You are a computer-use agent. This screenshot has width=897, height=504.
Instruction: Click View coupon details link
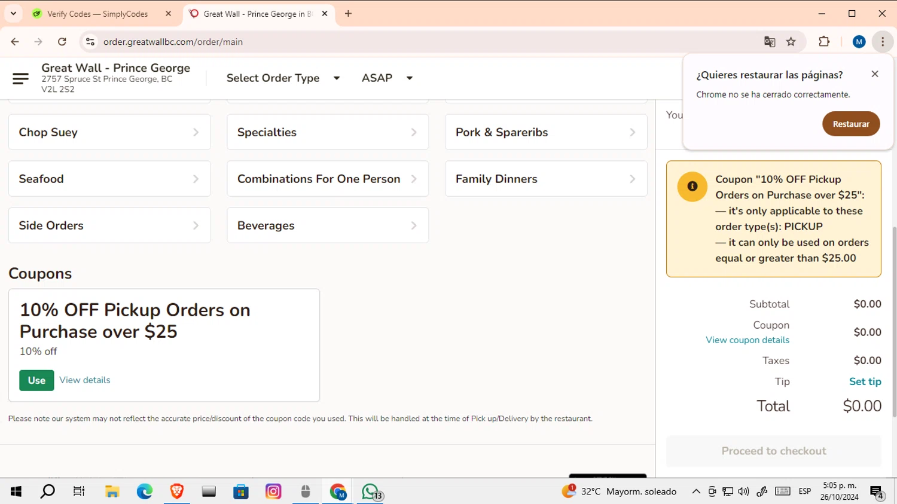(747, 340)
